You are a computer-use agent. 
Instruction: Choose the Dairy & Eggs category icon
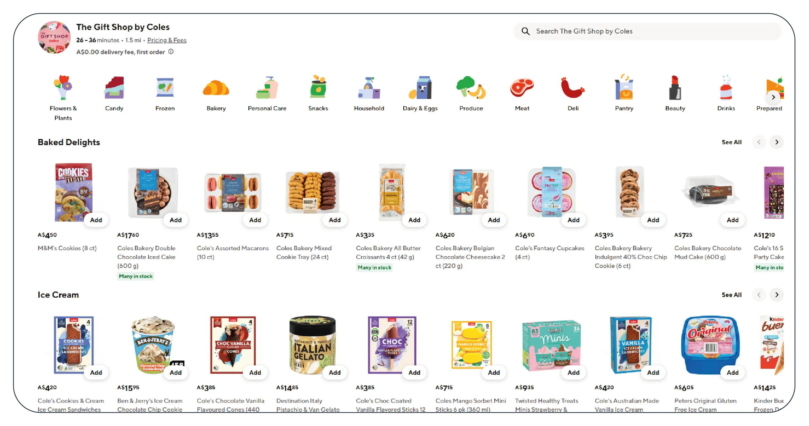point(420,87)
